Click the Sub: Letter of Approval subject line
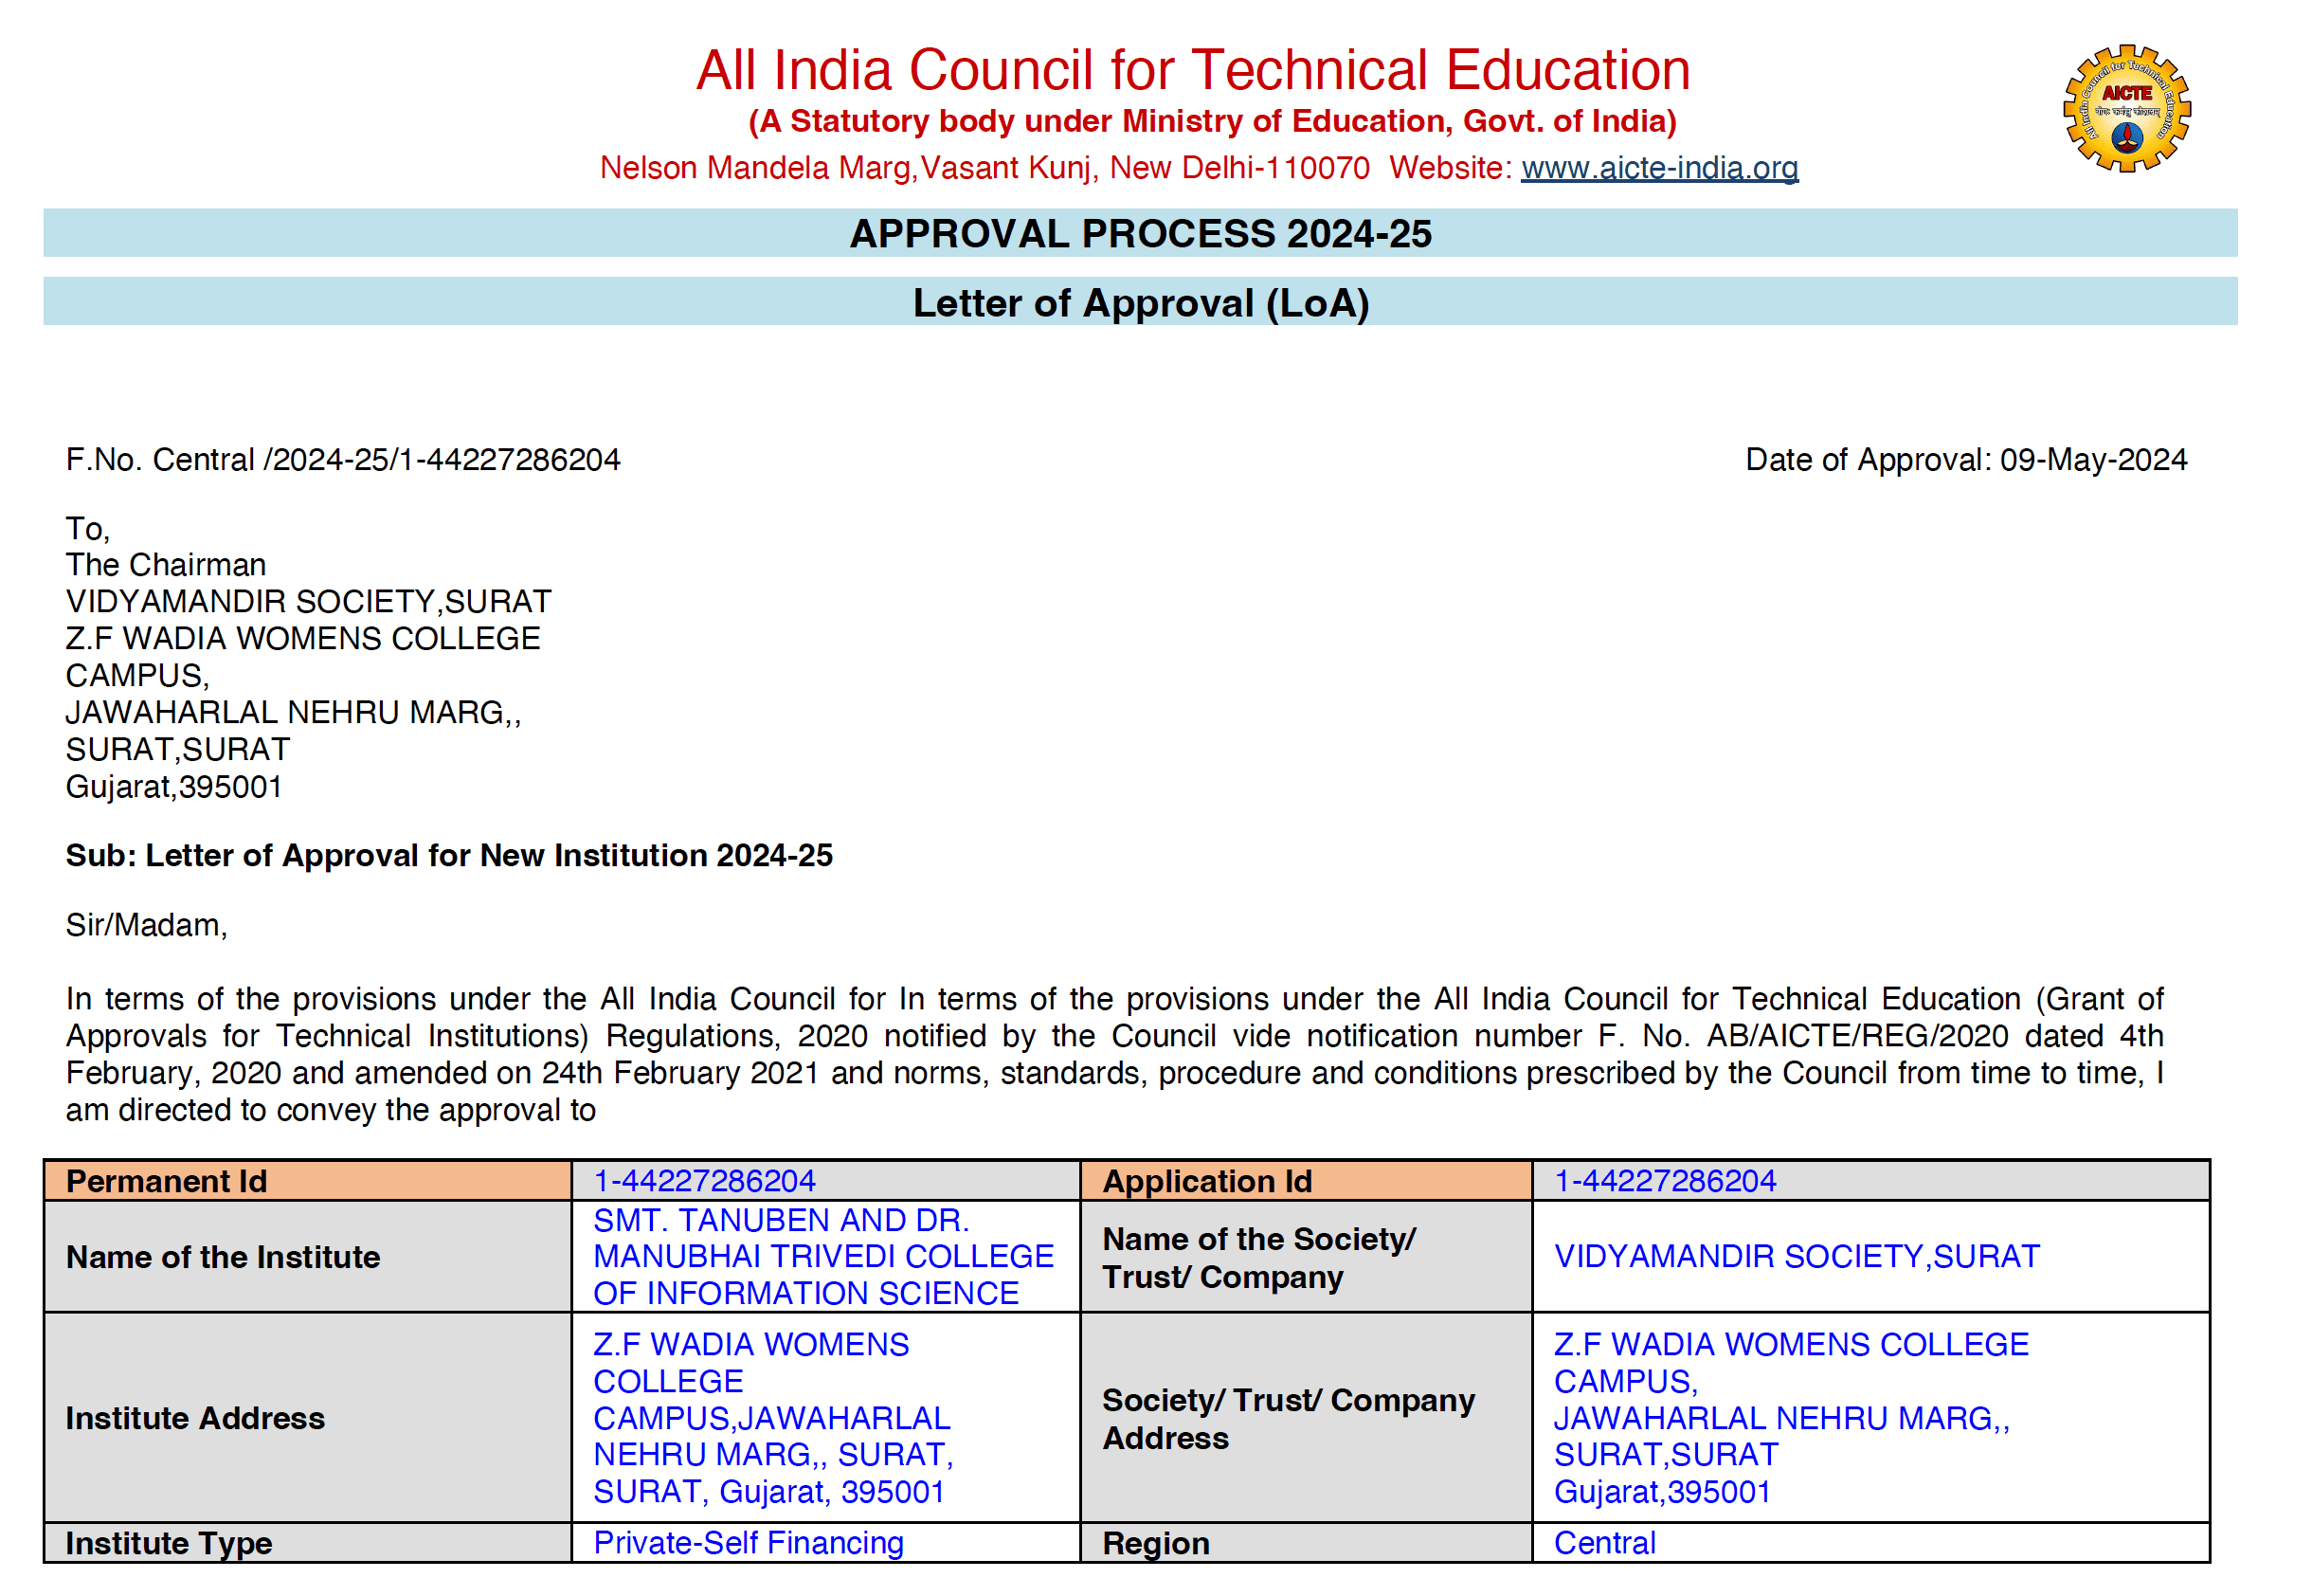 [x=449, y=855]
